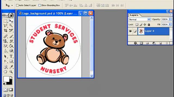The width and height of the screenshot is (174, 97).
Task: Choose Full Screen Mode
Action: 12,95
